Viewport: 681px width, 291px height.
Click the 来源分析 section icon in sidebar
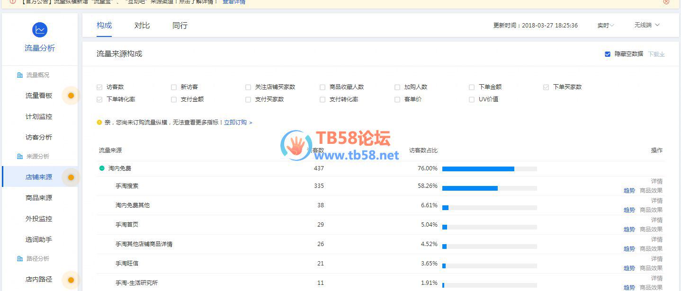[20, 157]
